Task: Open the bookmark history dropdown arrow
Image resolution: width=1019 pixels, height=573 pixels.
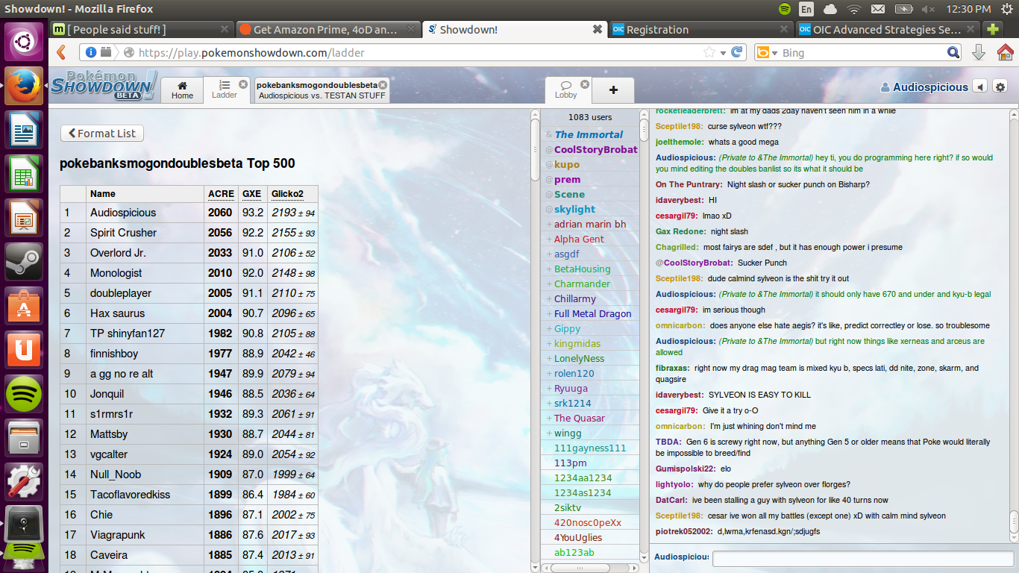Action: coord(723,53)
